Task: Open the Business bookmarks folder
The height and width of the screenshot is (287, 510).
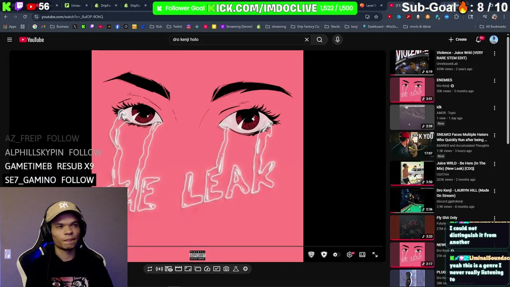Action: [59, 27]
